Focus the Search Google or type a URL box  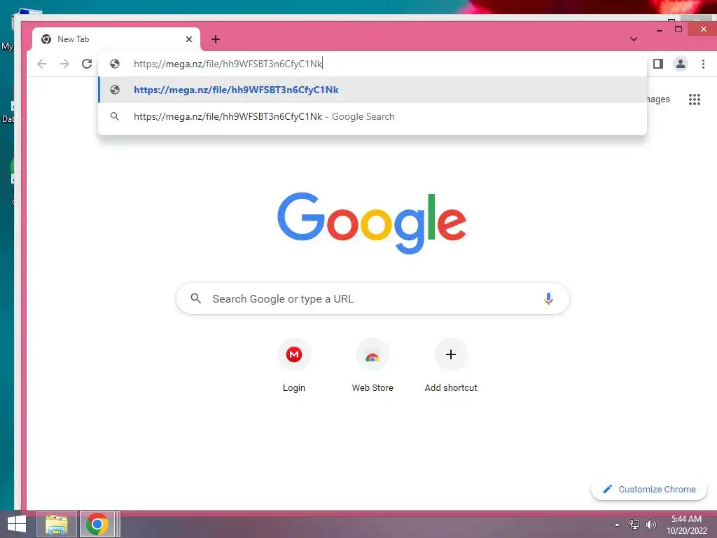pos(373,298)
